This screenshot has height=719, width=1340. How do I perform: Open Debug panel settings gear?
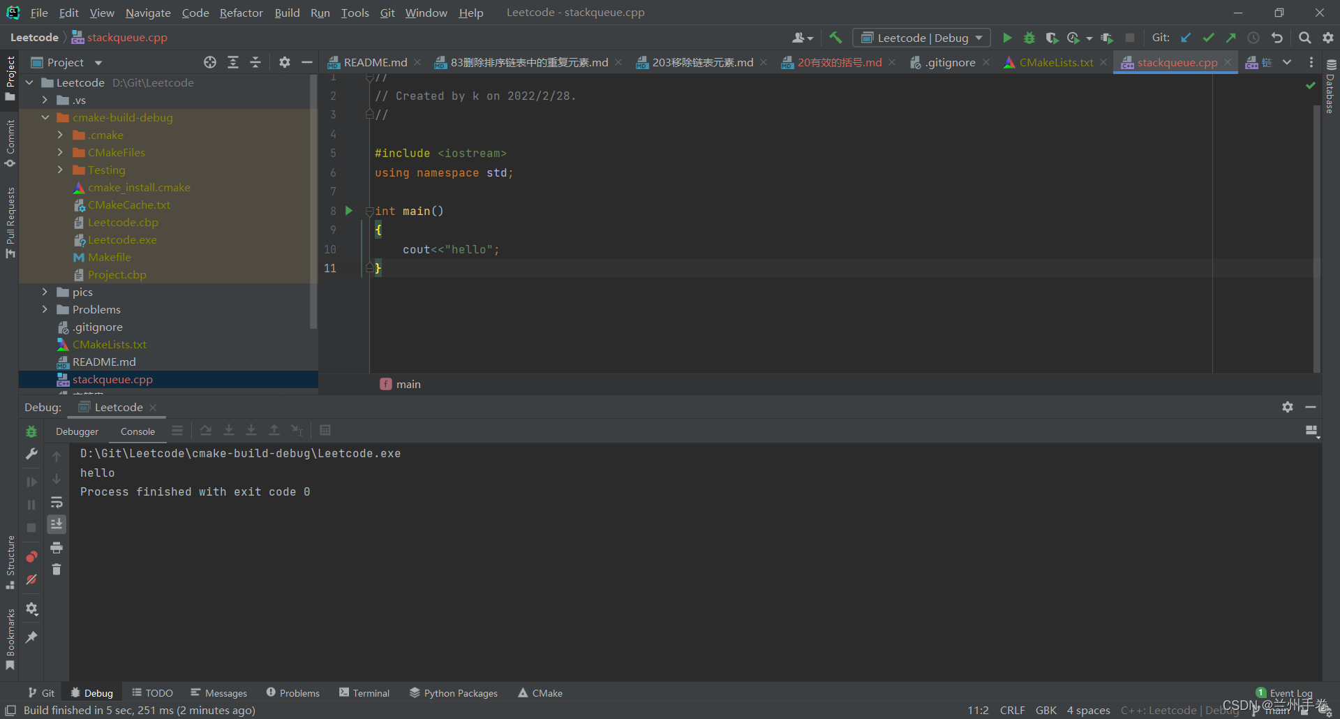[x=1288, y=407]
